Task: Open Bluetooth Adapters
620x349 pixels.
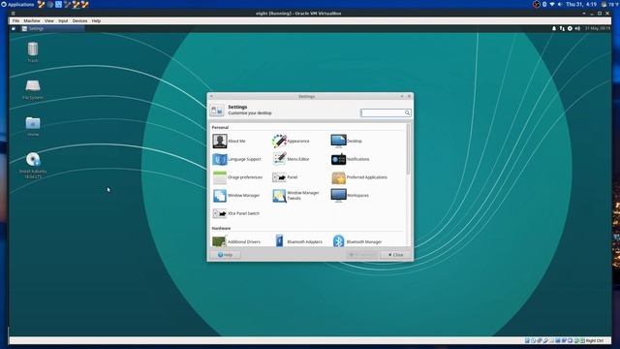Action: click(x=298, y=241)
